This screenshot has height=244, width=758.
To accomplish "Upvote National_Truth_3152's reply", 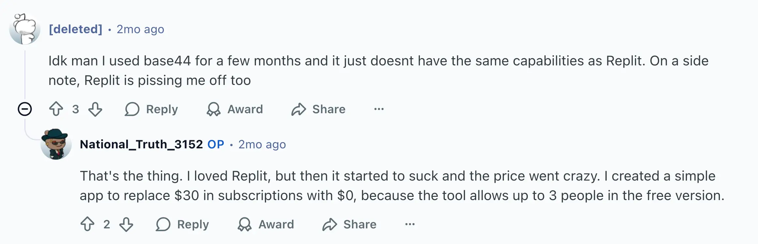I will click(x=87, y=224).
